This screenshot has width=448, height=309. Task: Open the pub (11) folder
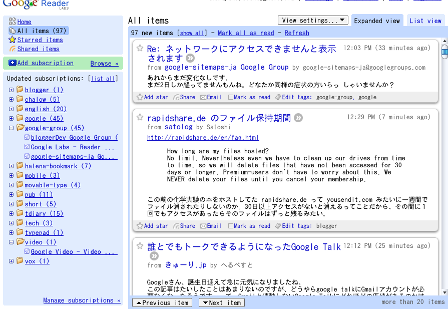pos(39,195)
